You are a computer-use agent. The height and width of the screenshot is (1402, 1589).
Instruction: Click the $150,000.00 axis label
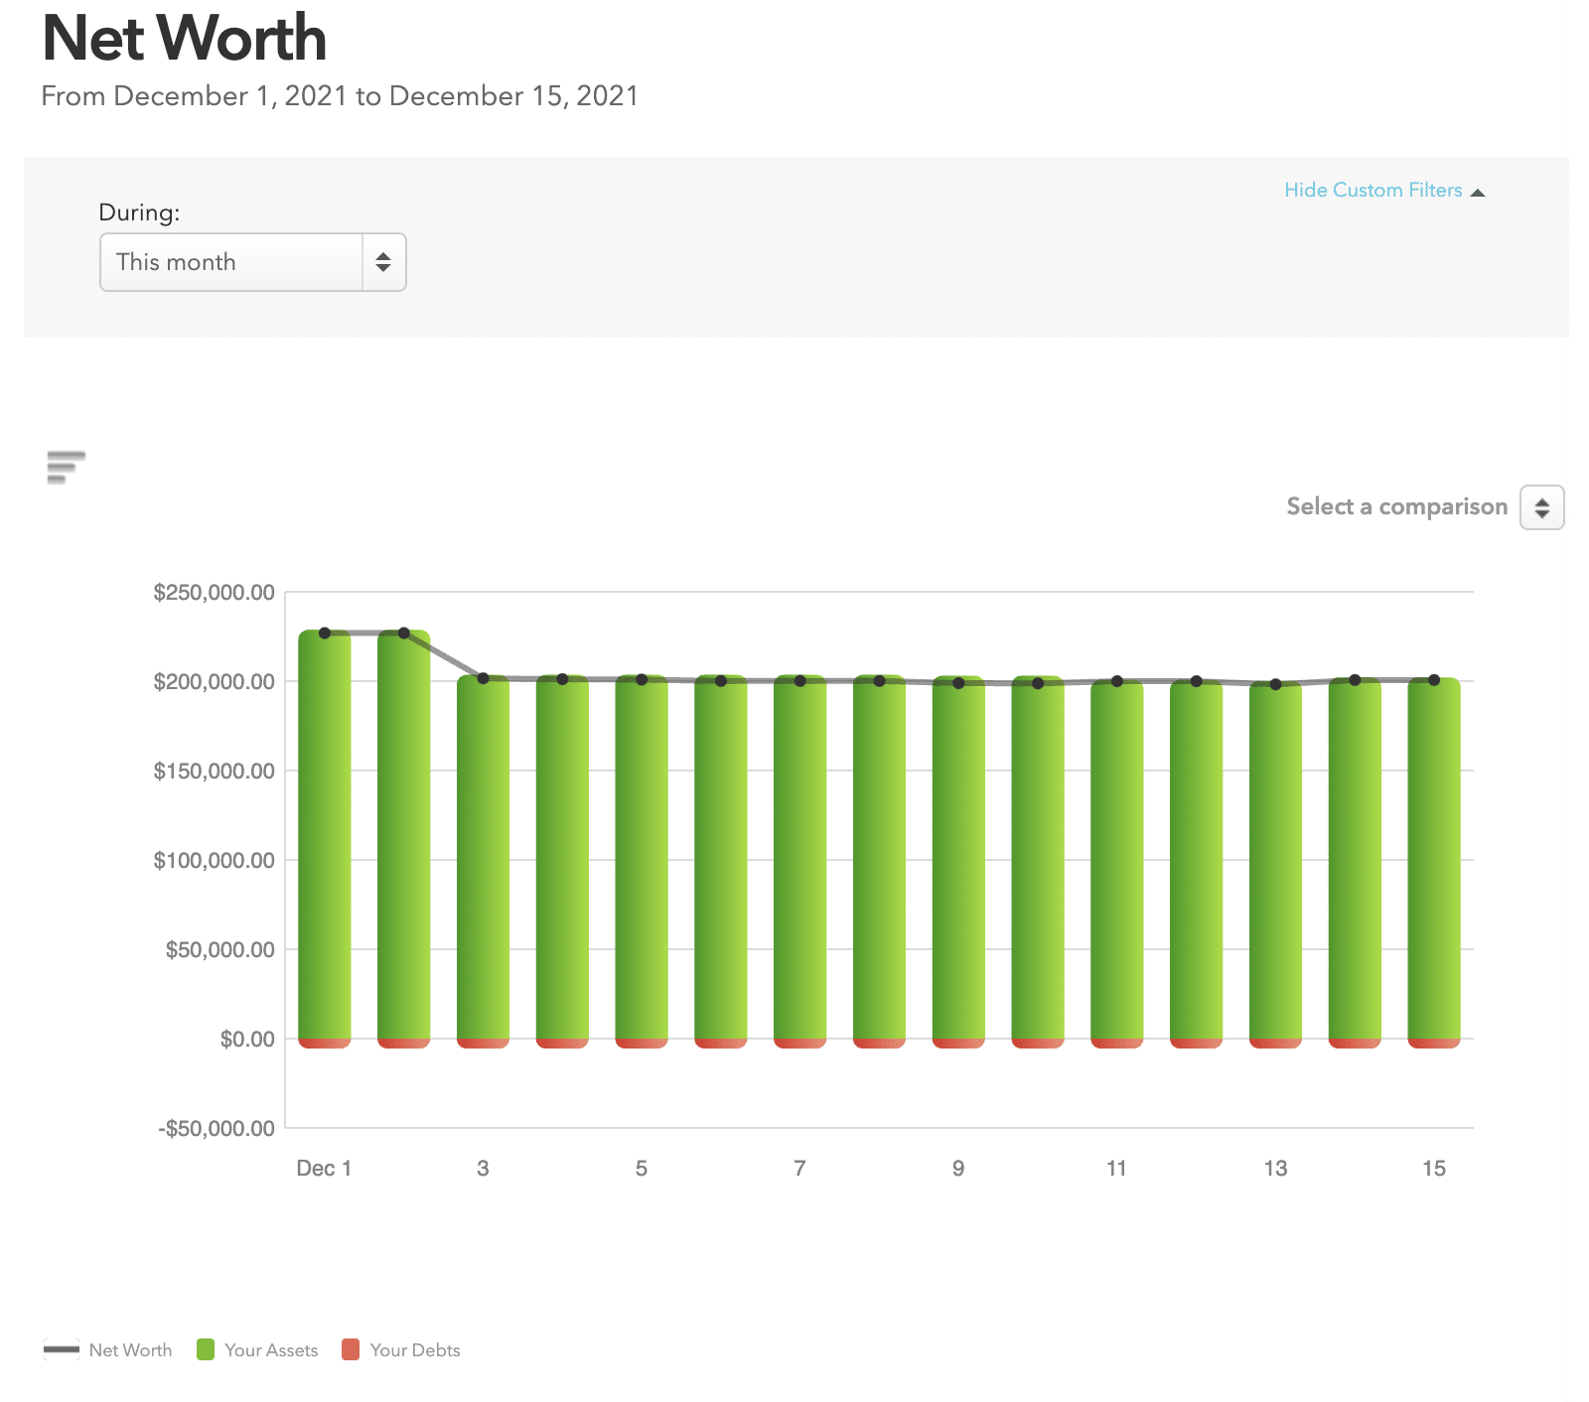214,771
